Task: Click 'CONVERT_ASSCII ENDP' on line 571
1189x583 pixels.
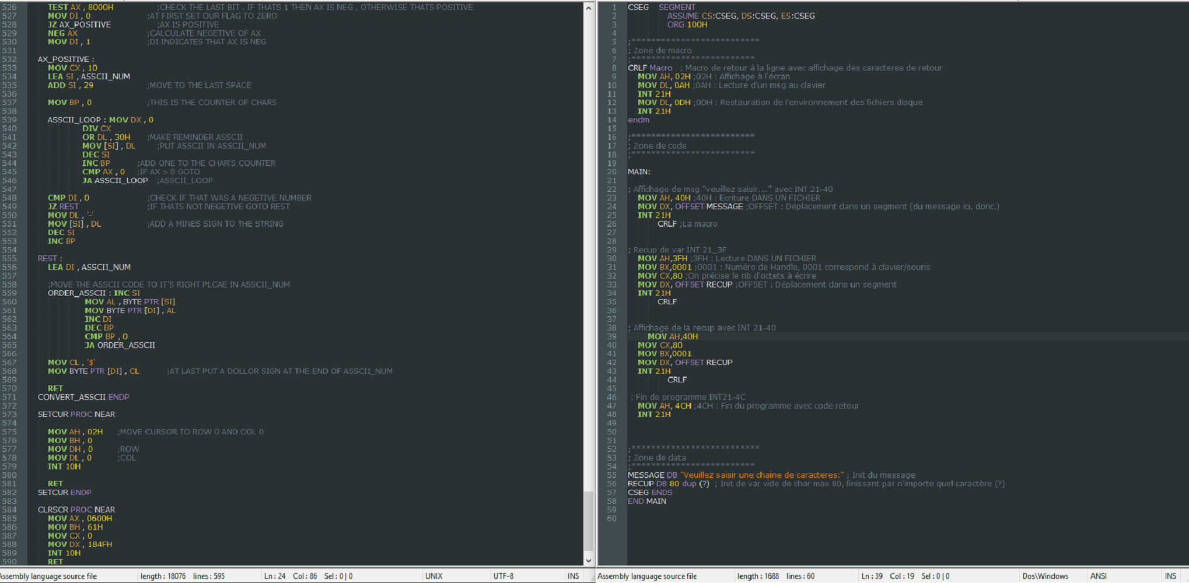Action: [x=83, y=397]
